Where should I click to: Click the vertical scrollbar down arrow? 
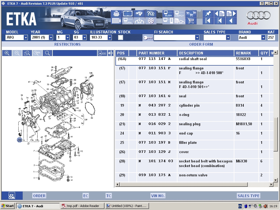coord(276,180)
